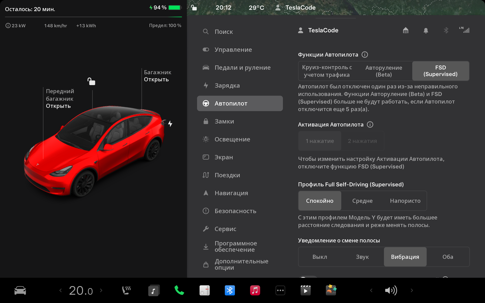Image resolution: width=485 pixels, height=303 pixels.
Task: Open Bluetooth settings in header
Action: [x=446, y=30]
